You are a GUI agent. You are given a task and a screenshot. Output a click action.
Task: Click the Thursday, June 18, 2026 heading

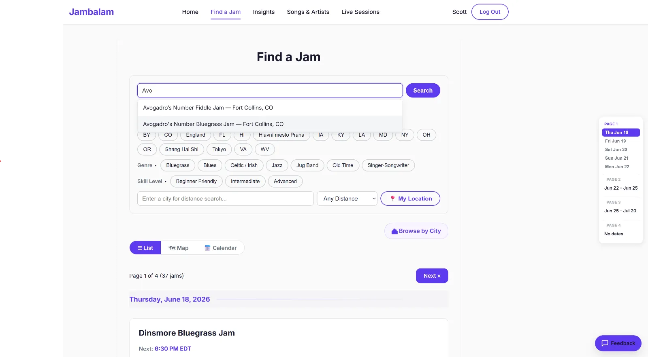coord(170,299)
